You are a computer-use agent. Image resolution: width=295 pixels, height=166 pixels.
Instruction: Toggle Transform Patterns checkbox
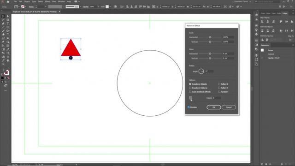click(190, 88)
